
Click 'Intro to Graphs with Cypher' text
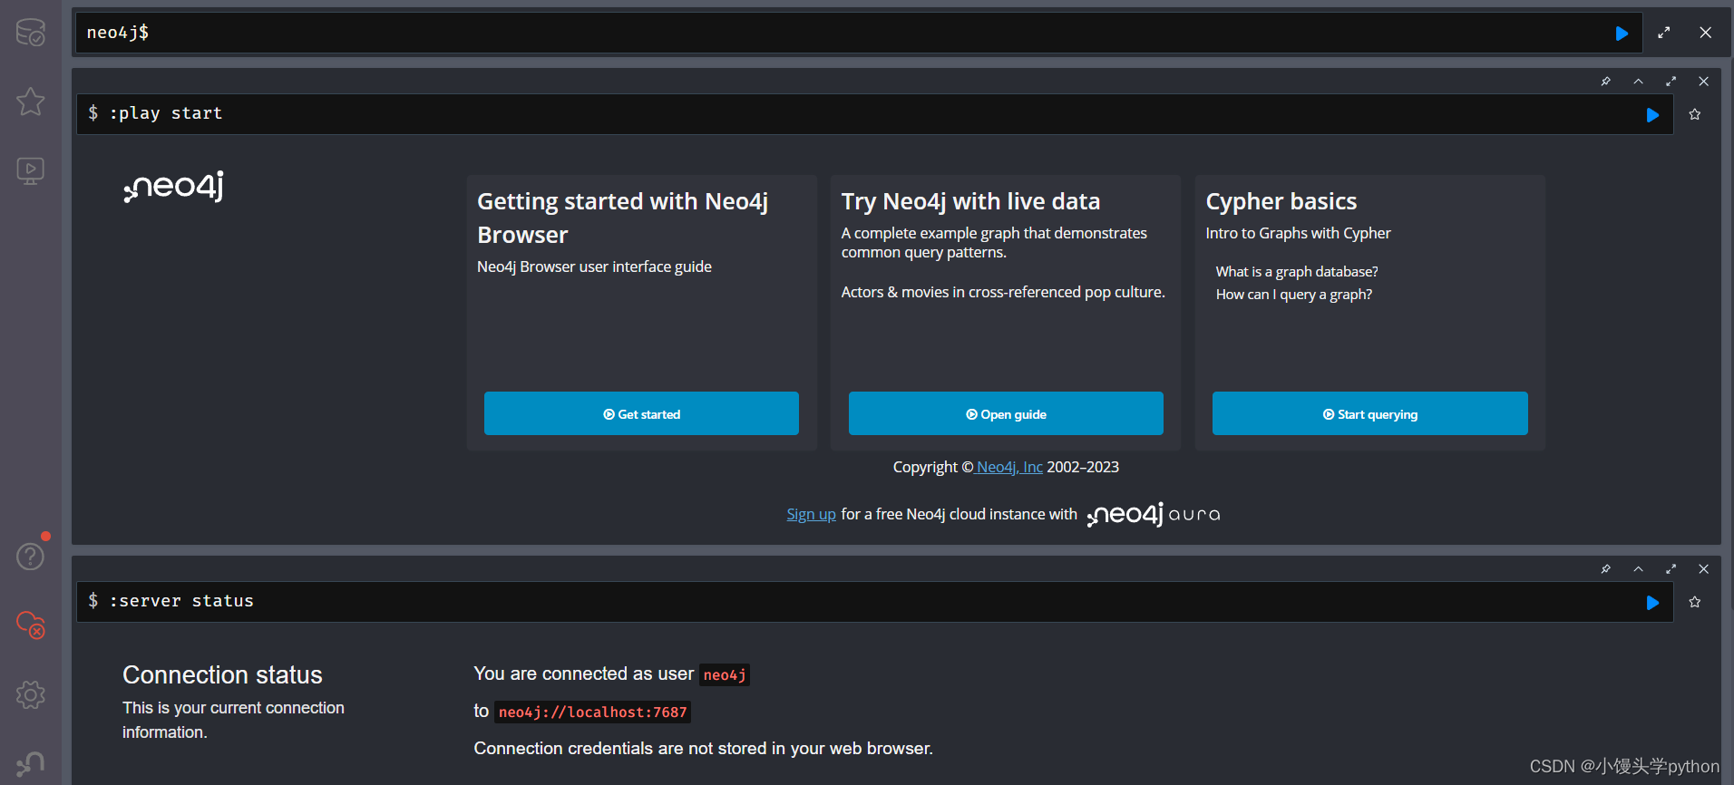click(x=1298, y=233)
